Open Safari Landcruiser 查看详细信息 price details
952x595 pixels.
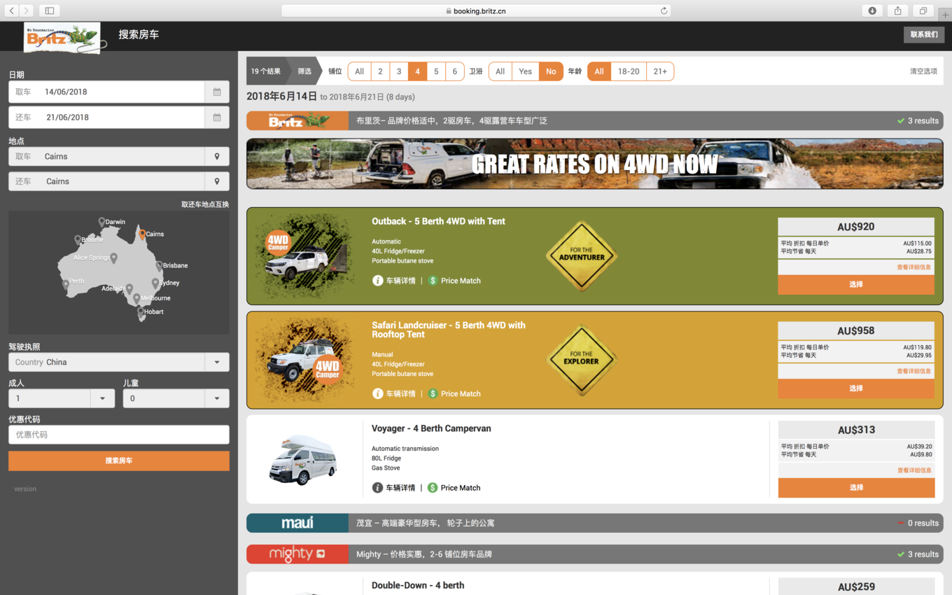click(x=913, y=371)
